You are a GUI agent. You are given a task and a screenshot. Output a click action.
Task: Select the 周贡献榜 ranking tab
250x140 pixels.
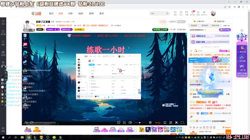pyautogui.click(x=205, y=26)
